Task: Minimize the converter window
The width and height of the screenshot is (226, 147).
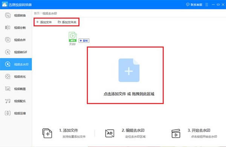Action: pyautogui.click(x=213, y=4)
